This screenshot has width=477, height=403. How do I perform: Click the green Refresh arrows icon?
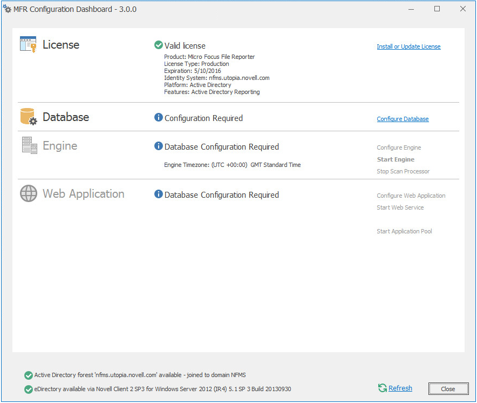(383, 388)
